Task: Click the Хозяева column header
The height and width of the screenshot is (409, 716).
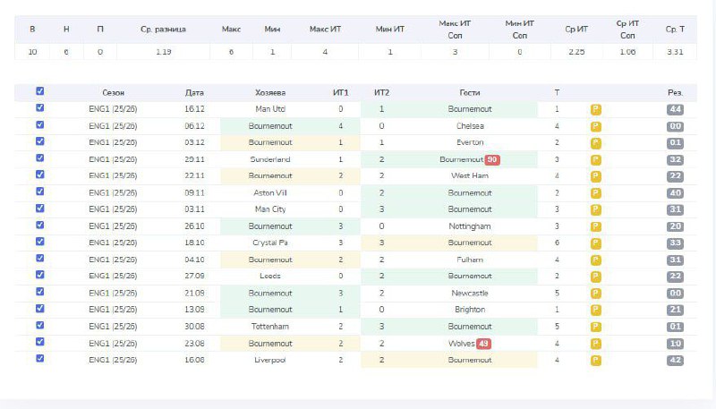Action: pos(269,92)
